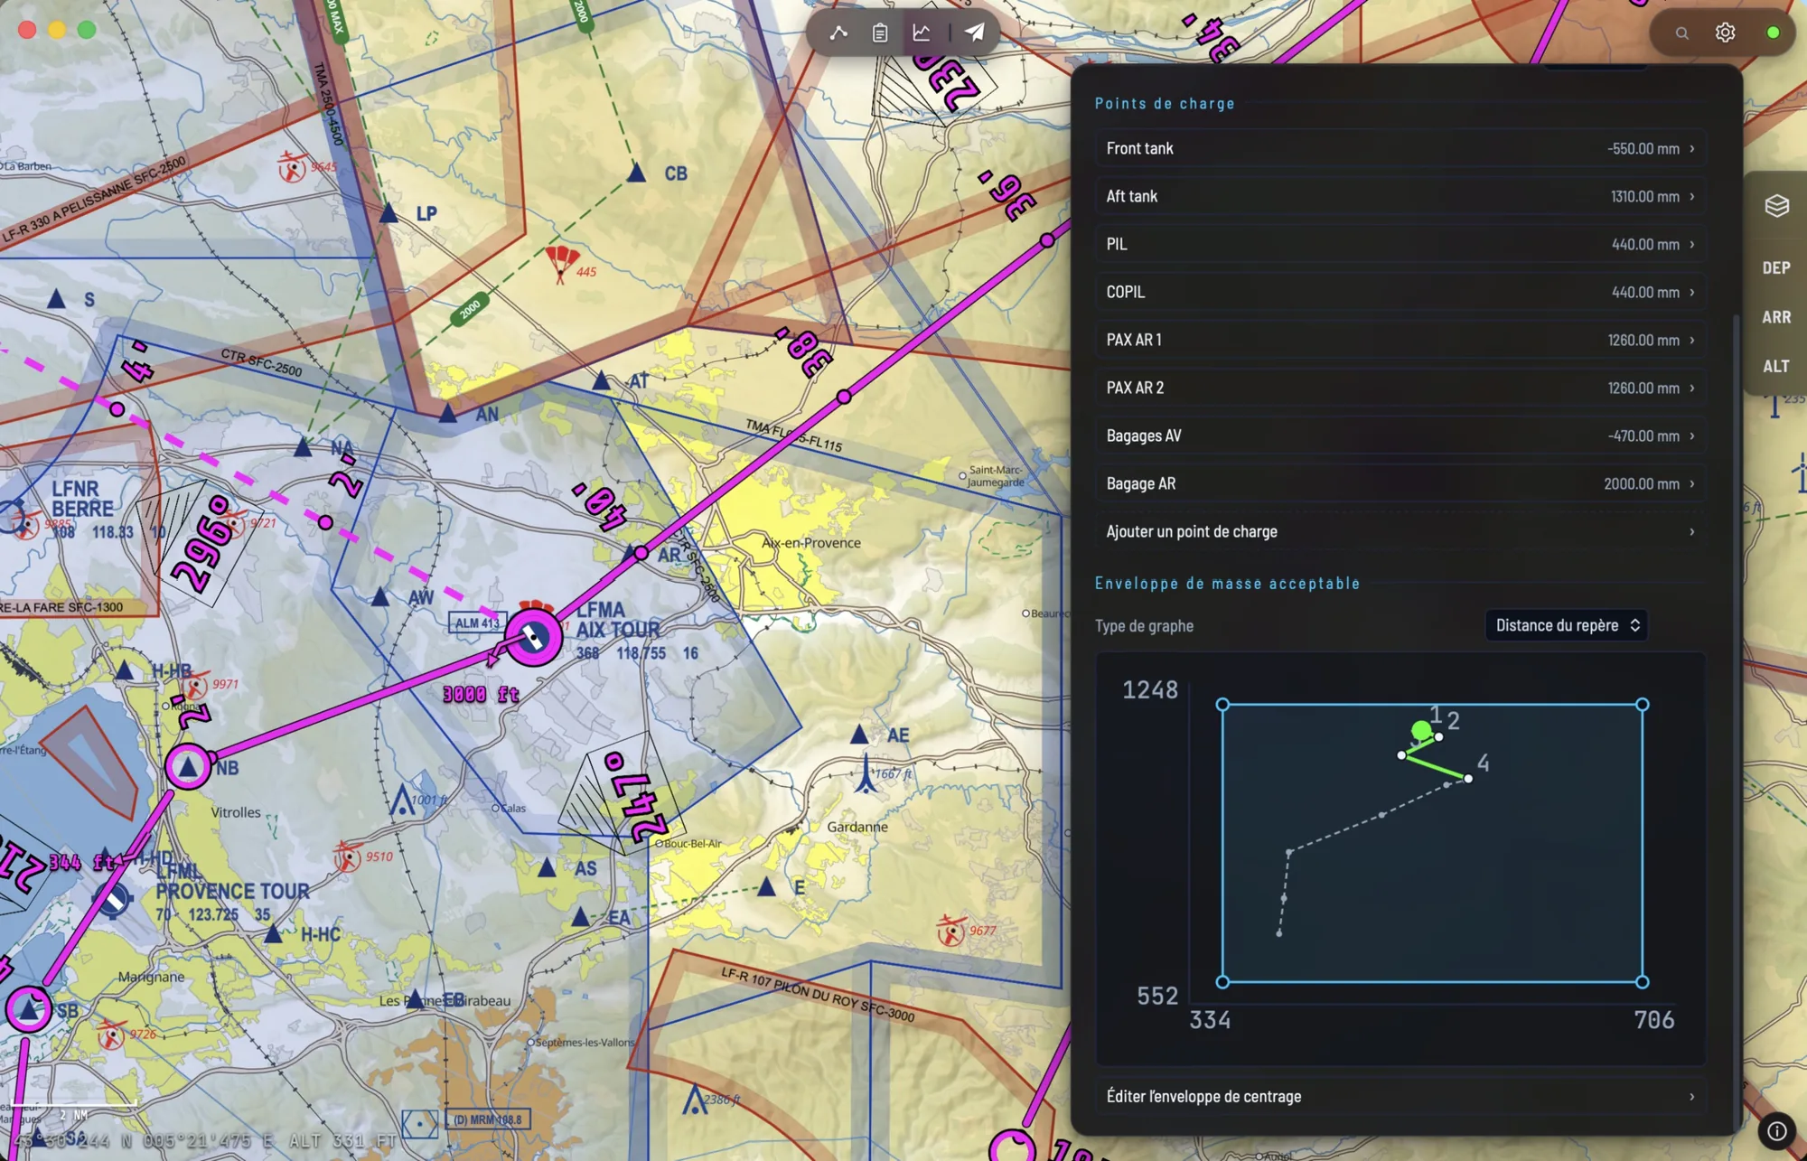Click the SB waypoint marker
The height and width of the screenshot is (1161, 1807).
point(29,1008)
